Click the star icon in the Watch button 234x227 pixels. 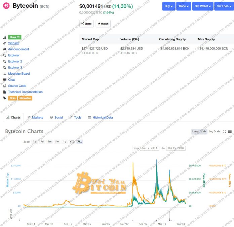99,24
